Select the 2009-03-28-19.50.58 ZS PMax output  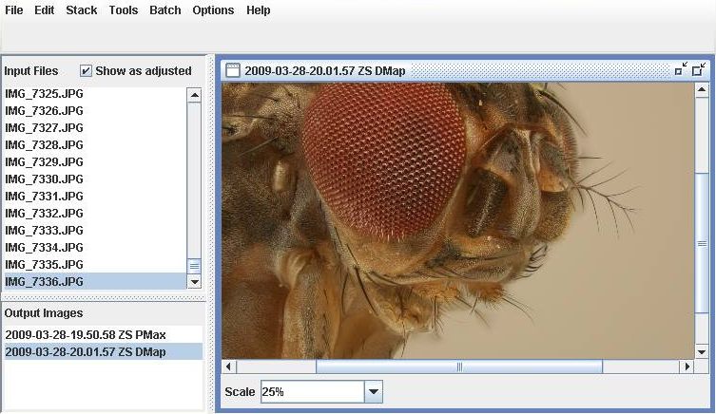click(104, 335)
